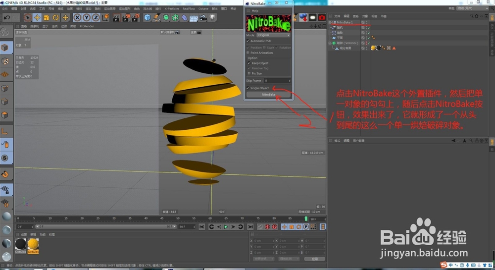Image resolution: width=495 pixels, height=270 pixels.
Task: Toggle Automatic PSR checkbox
Action: [248, 41]
